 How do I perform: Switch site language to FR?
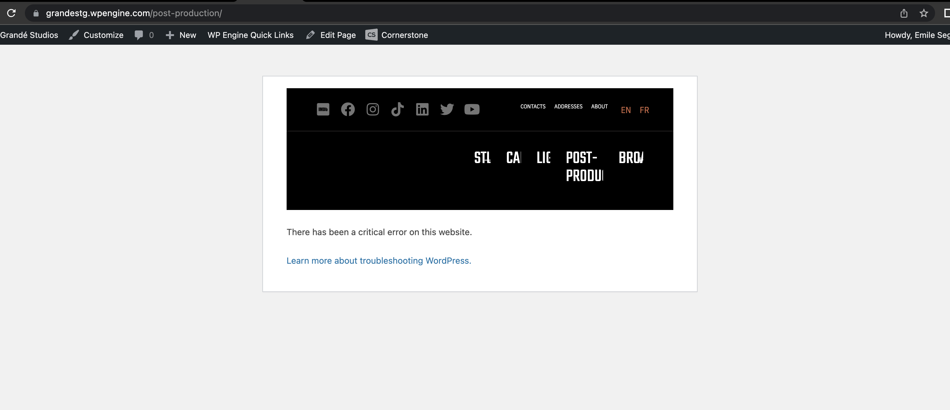tap(644, 110)
